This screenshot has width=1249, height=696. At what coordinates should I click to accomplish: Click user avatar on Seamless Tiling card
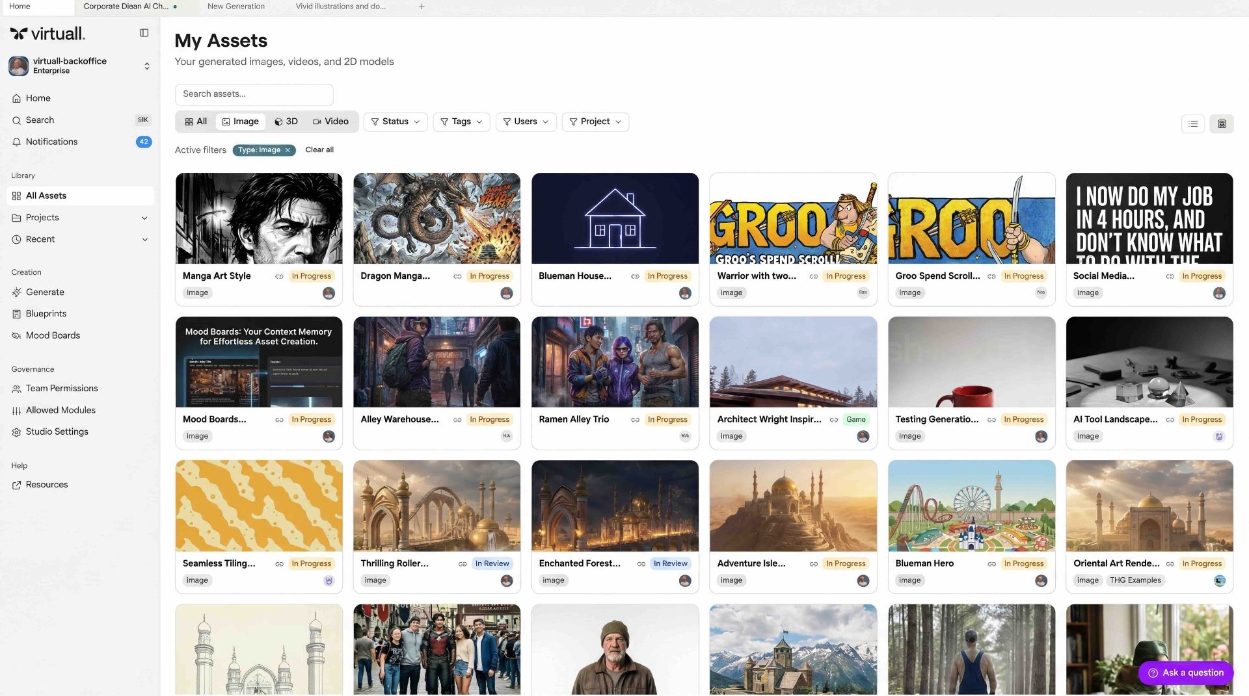tap(329, 581)
